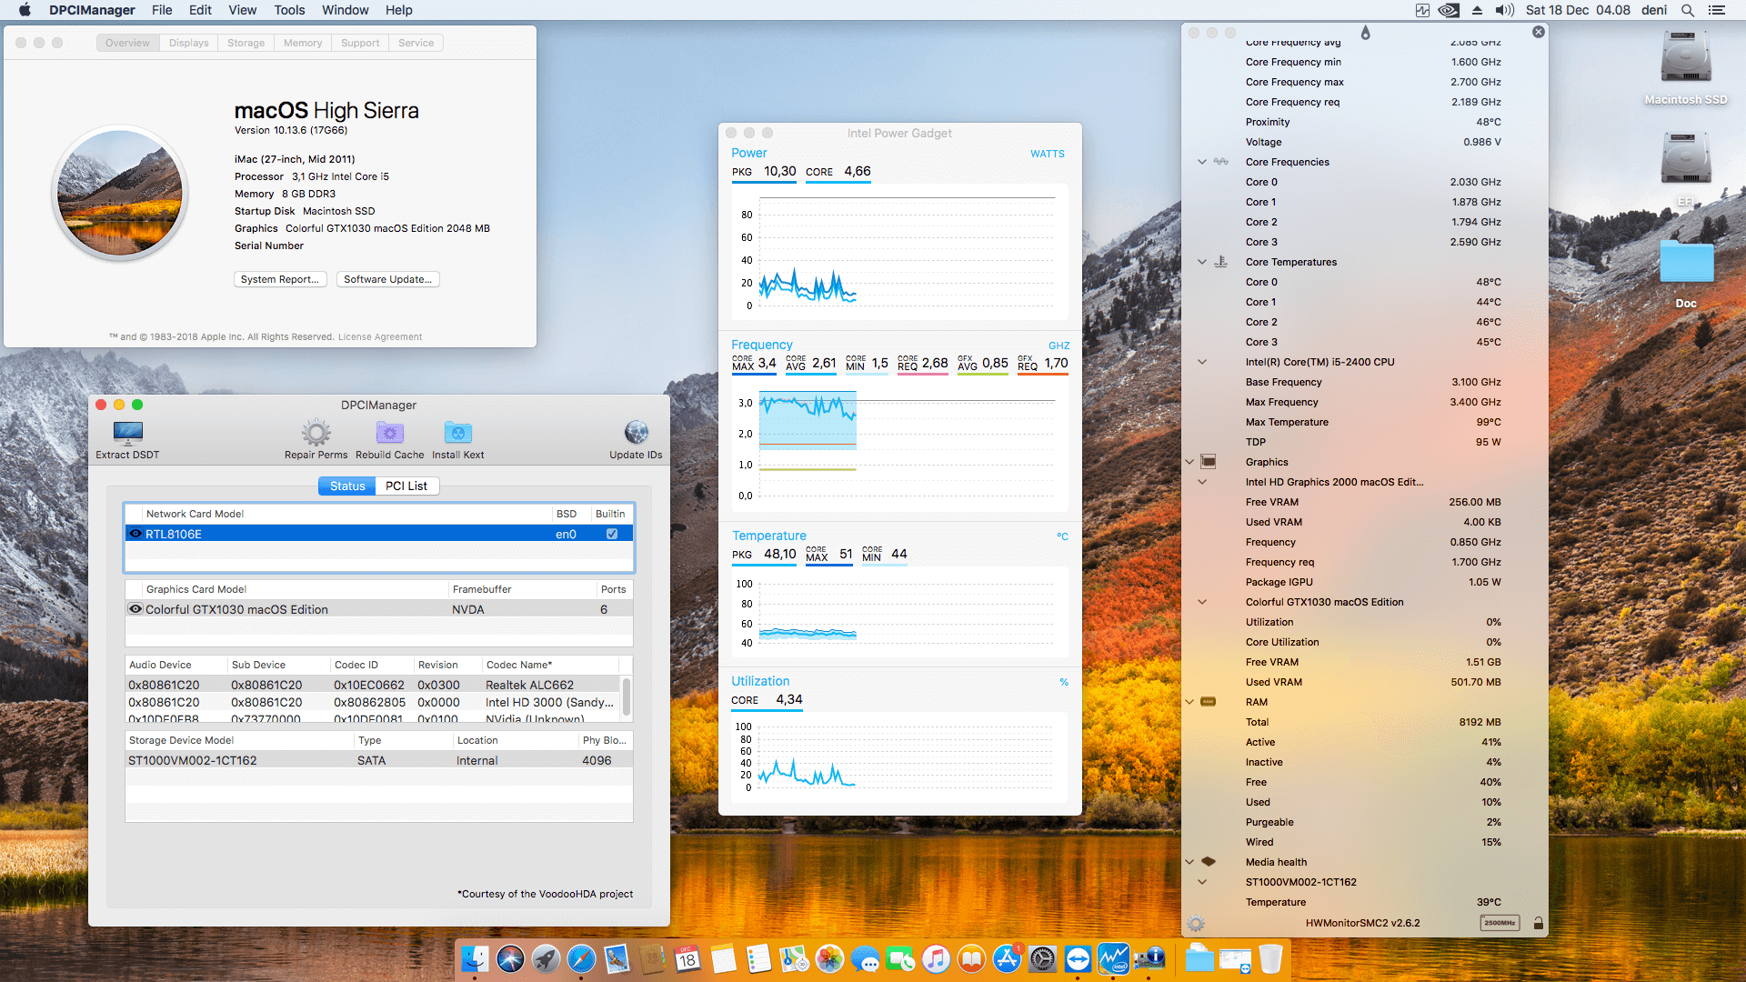Open Messages from the Dock
Viewport: 1746px width, 982px height.
coord(865,958)
